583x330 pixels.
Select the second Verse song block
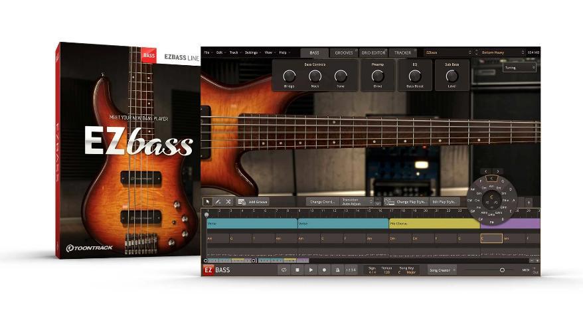[343, 223]
